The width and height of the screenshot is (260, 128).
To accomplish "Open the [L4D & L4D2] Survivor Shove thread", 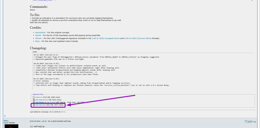I will tap(138, 38).
